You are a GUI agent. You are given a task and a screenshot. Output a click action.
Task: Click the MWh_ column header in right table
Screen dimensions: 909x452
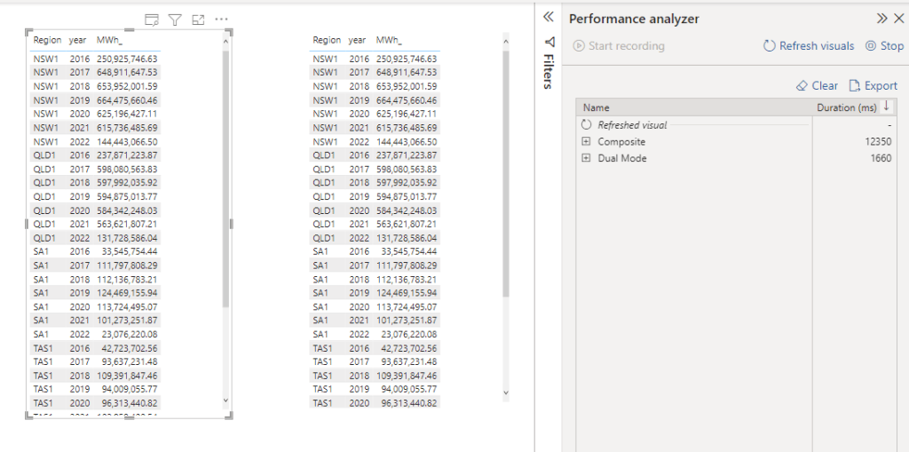[x=388, y=40]
